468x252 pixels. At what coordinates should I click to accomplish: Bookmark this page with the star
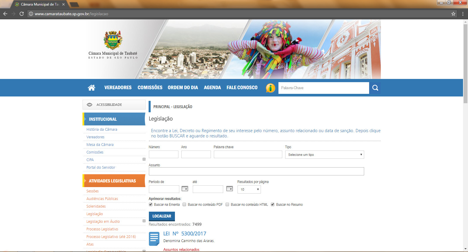click(x=453, y=14)
